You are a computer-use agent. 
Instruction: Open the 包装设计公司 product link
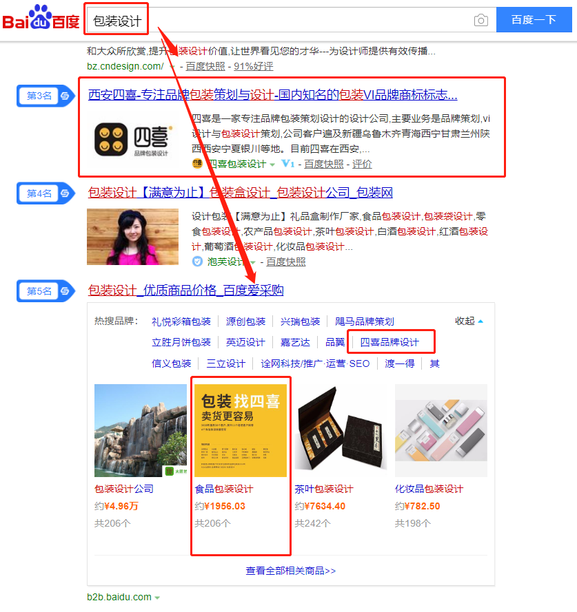pyautogui.click(x=124, y=489)
